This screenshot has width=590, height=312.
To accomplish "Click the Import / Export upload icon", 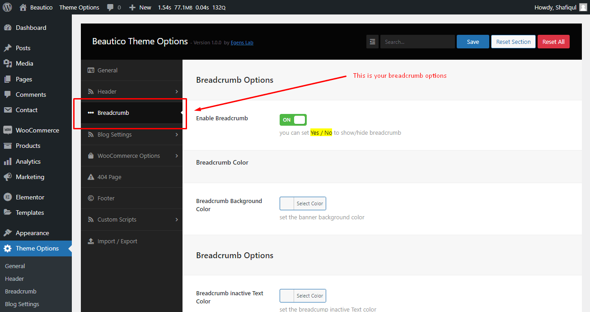I will click(x=91, y=241).
